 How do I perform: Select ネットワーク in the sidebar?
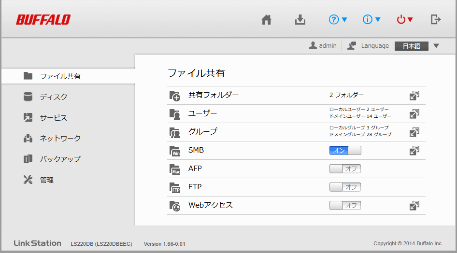pos(60,139)
